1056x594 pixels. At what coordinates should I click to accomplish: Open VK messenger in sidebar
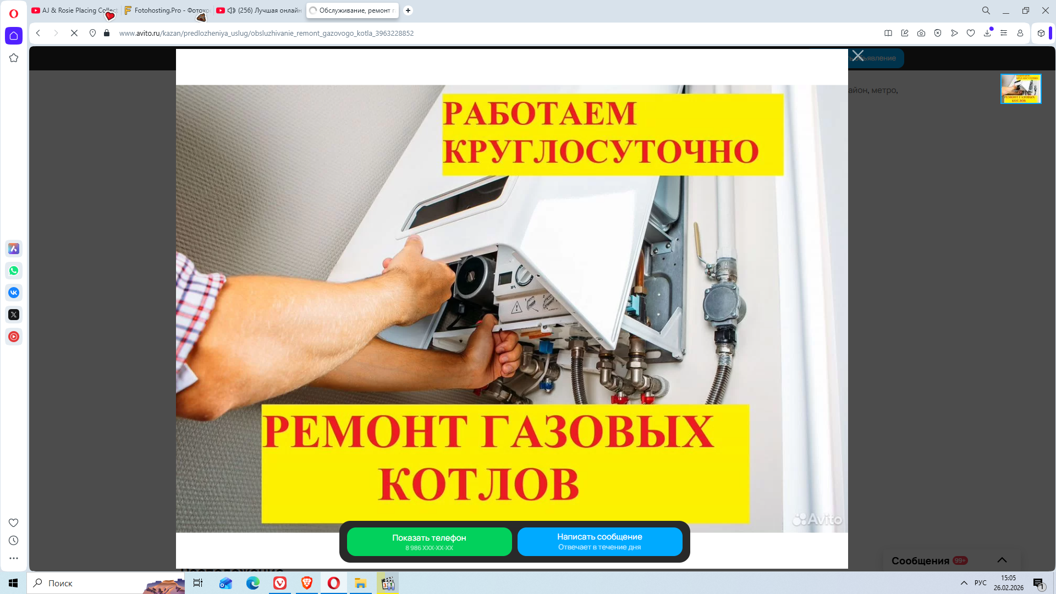click(x=14, y=293)
